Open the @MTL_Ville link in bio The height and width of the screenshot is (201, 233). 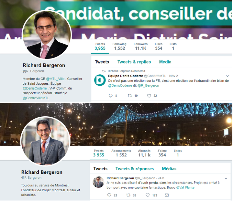coord(55,79)
